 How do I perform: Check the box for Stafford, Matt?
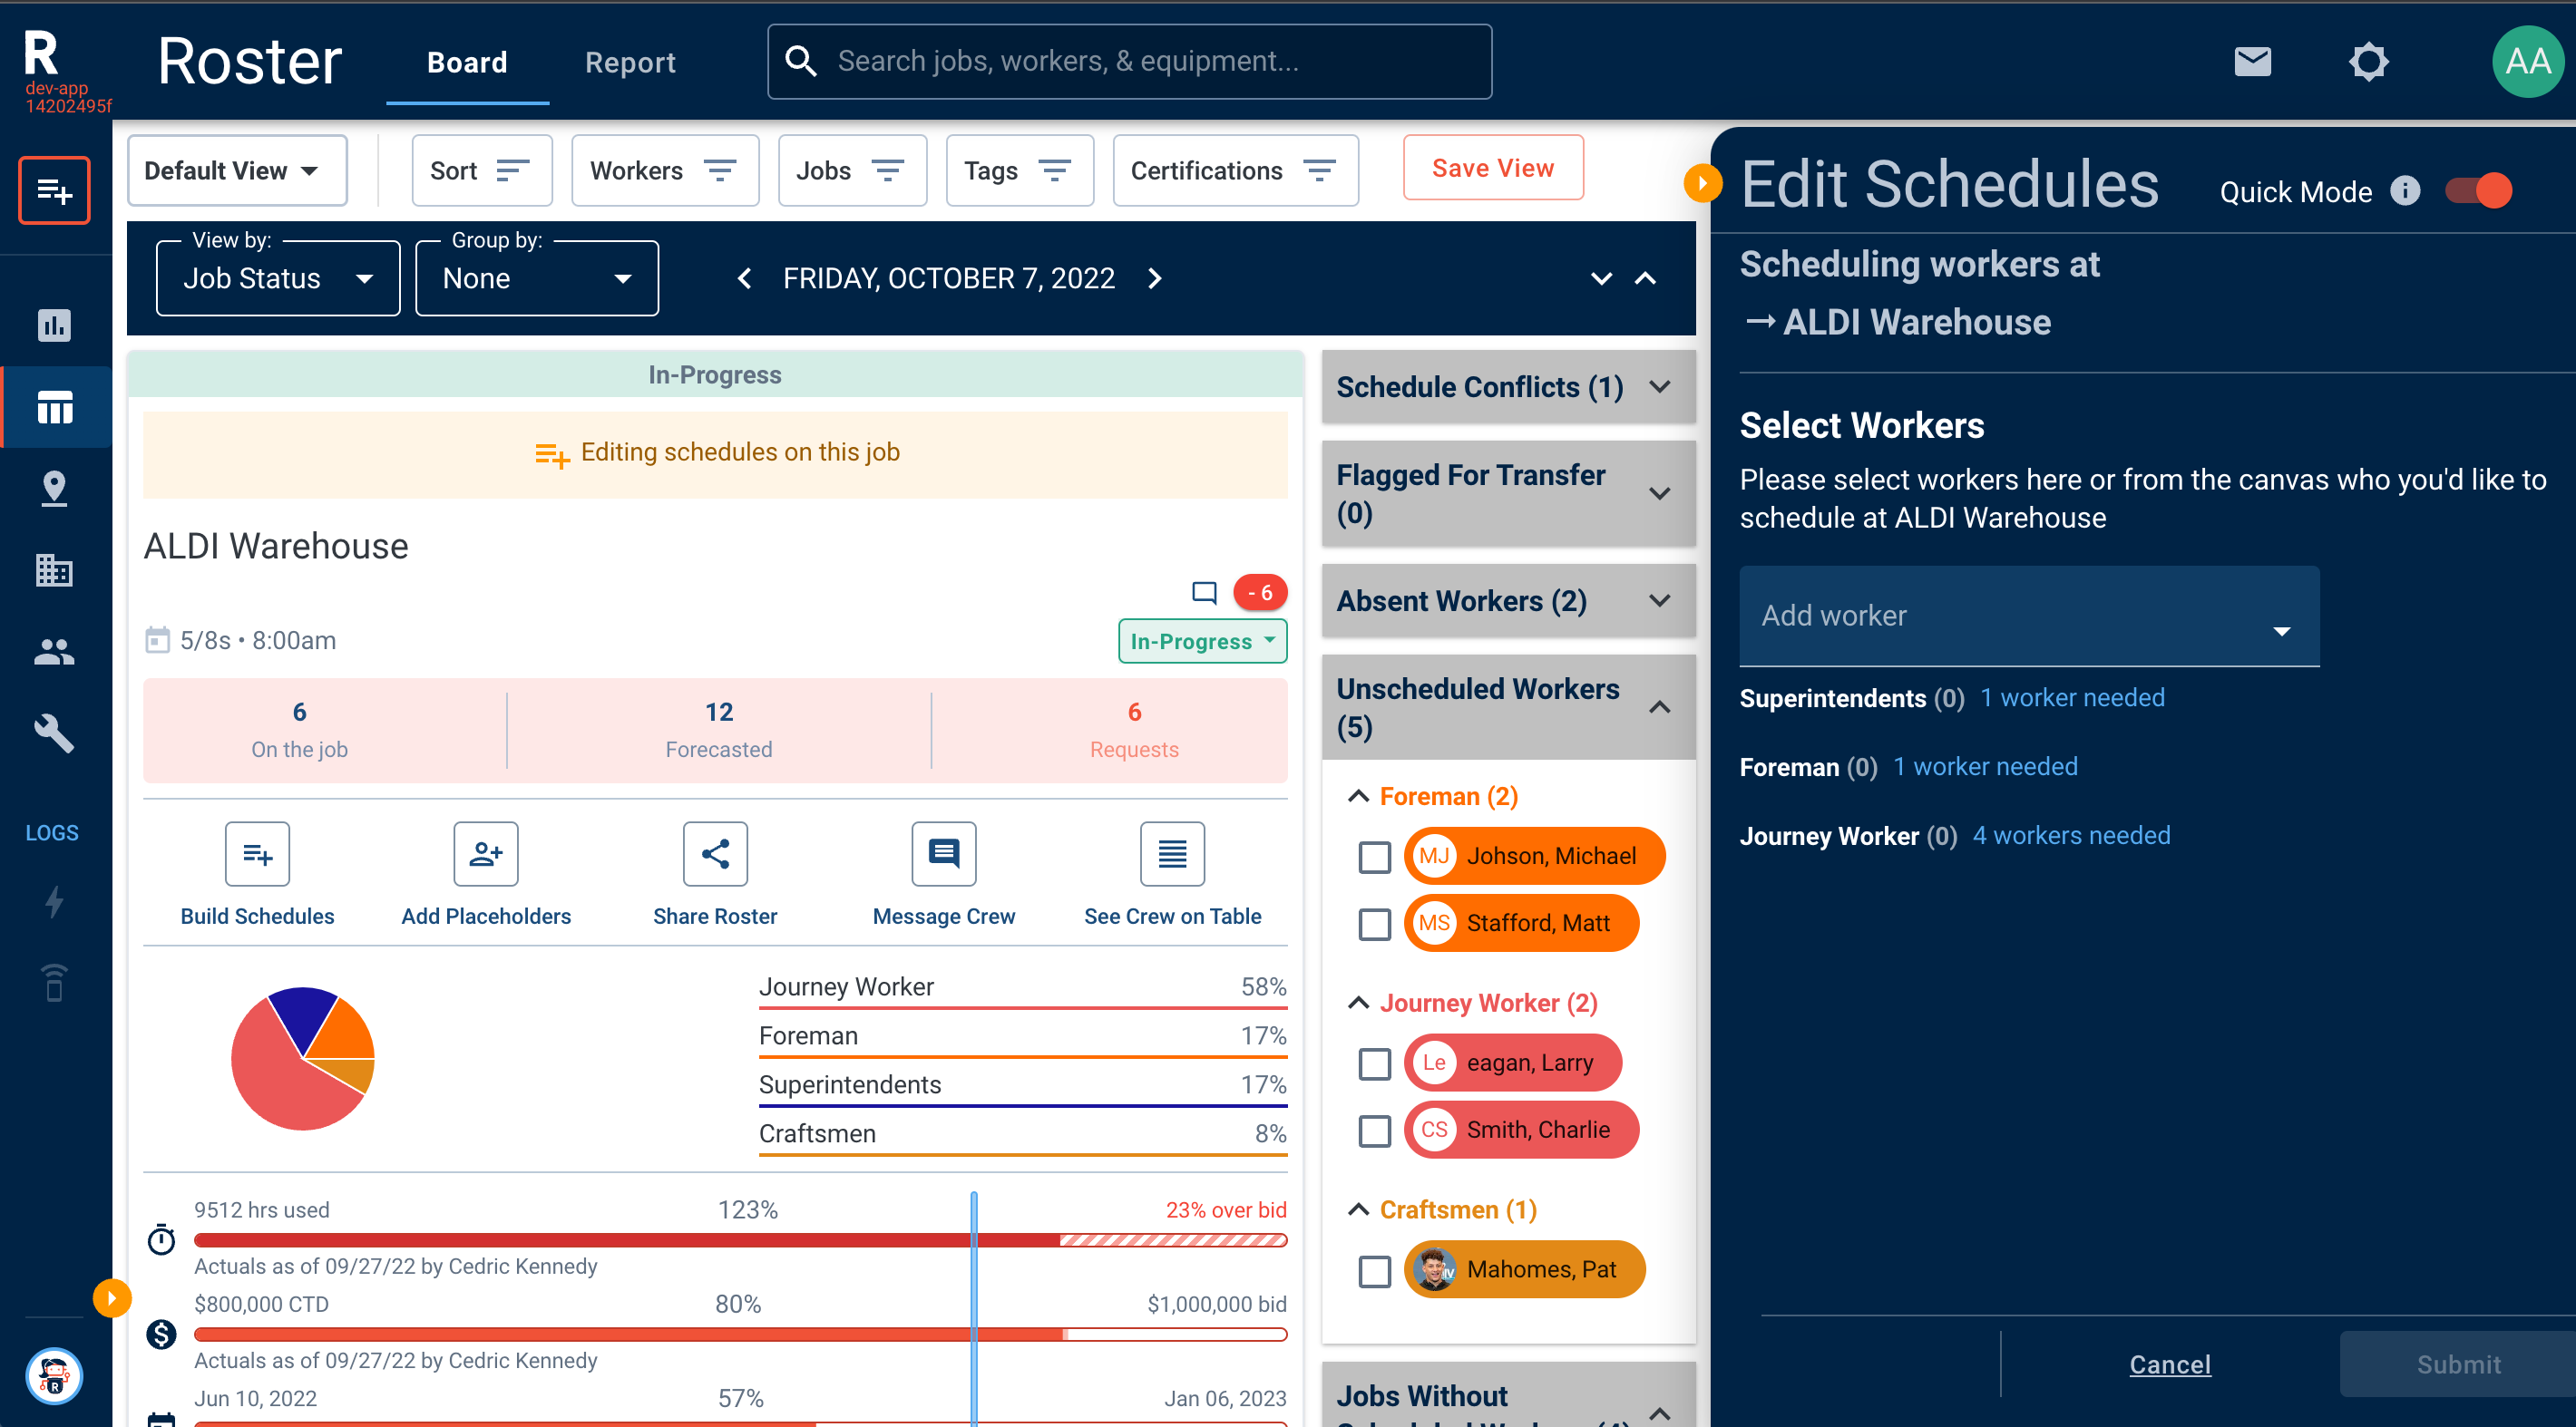pyautogui.click(x=1375, y=925)
